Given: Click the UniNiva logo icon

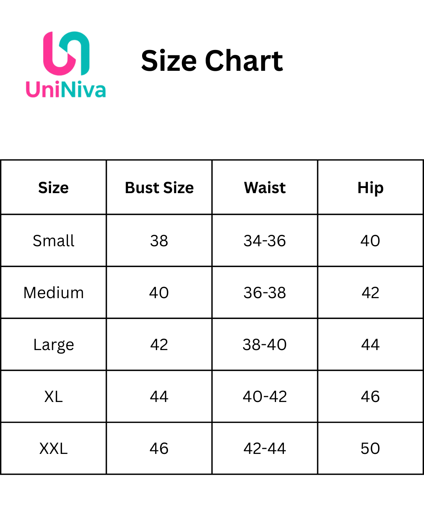Looking at the screenshot, I should click(66, 53).
